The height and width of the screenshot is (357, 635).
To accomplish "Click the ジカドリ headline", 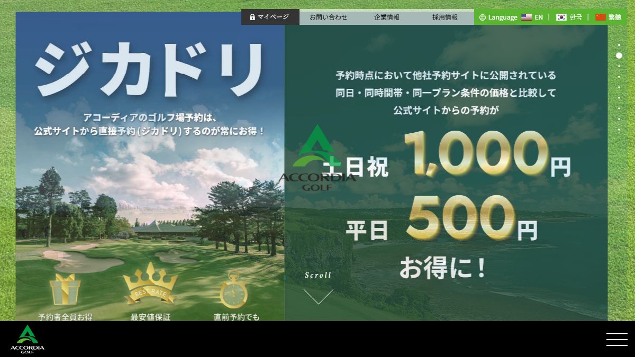I will coord(150,69).
